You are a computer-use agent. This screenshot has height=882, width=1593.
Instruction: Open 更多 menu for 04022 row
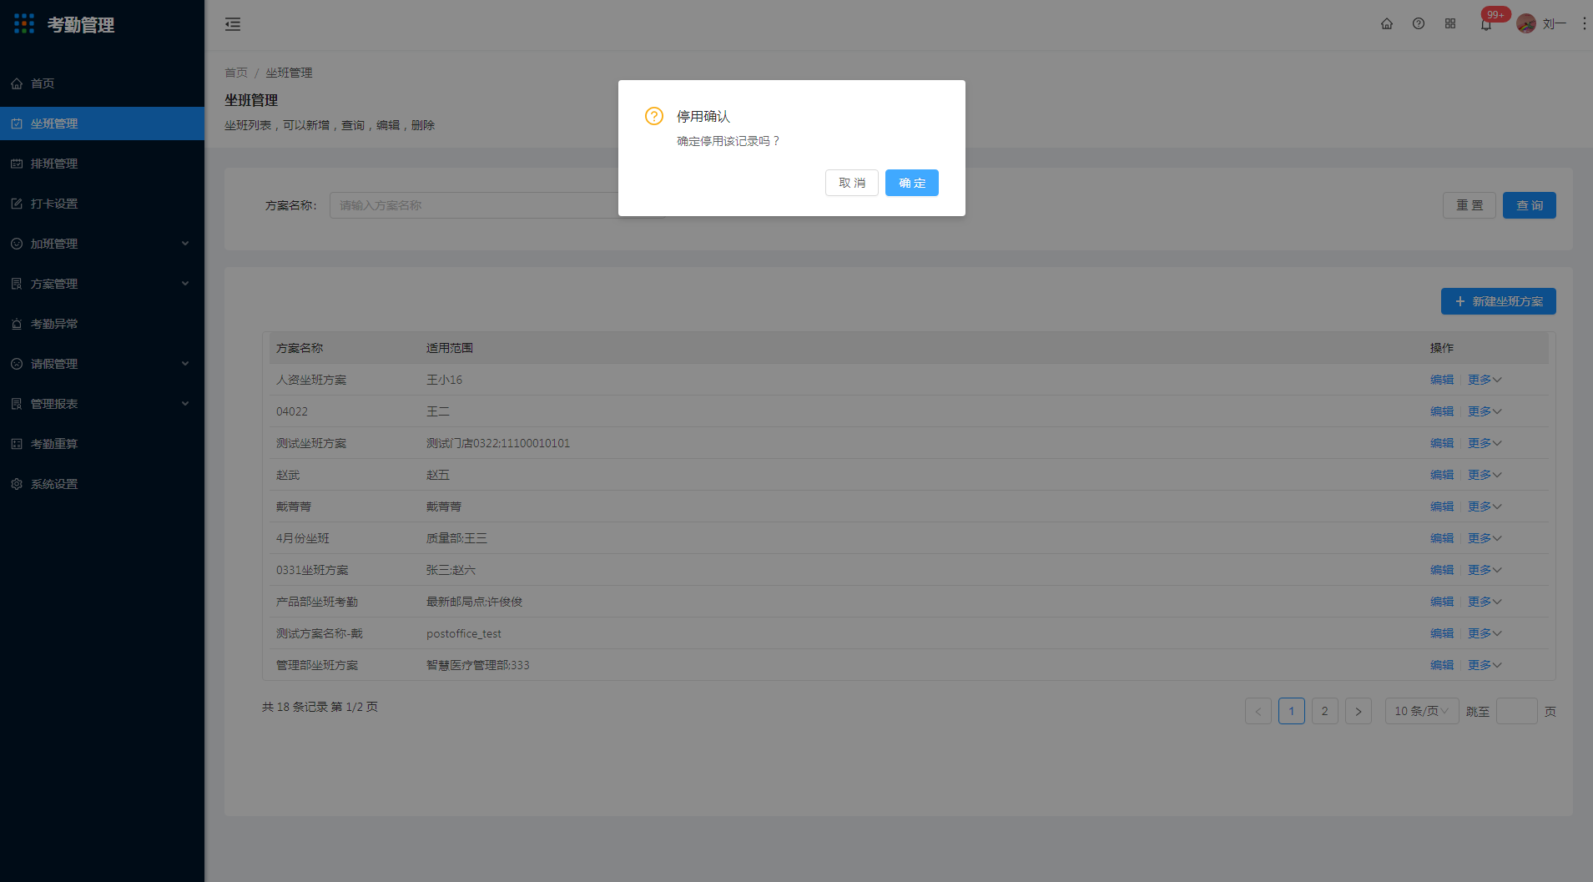pyautogui.click(x=1485, y=411)
